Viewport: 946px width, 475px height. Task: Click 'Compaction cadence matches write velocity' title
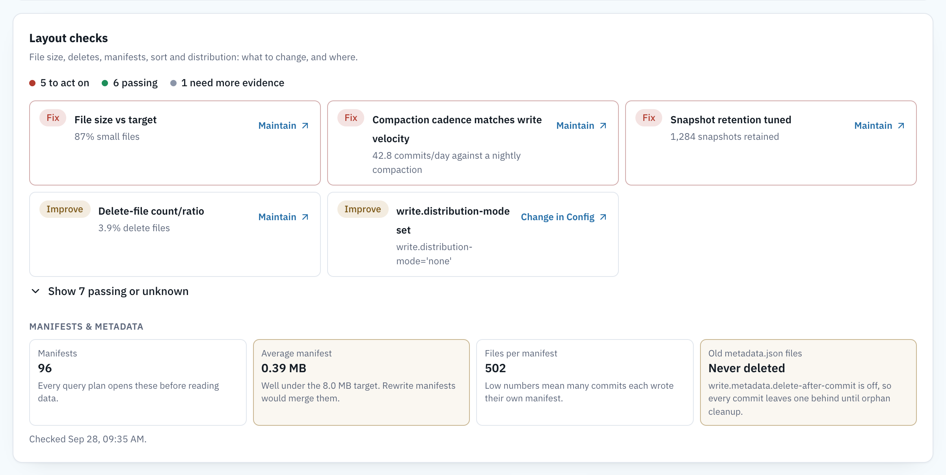click(457, 129)
